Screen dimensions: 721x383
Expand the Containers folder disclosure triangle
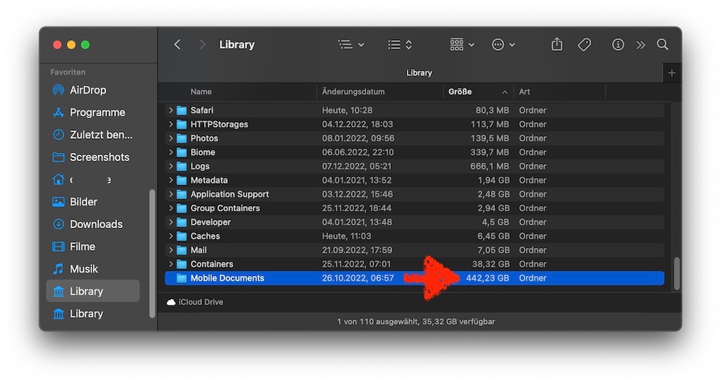coord(170,264)
